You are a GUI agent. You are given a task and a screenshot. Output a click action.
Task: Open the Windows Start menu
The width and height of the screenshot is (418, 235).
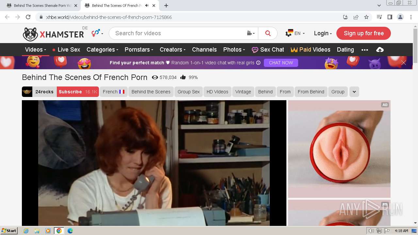point(9,231)
